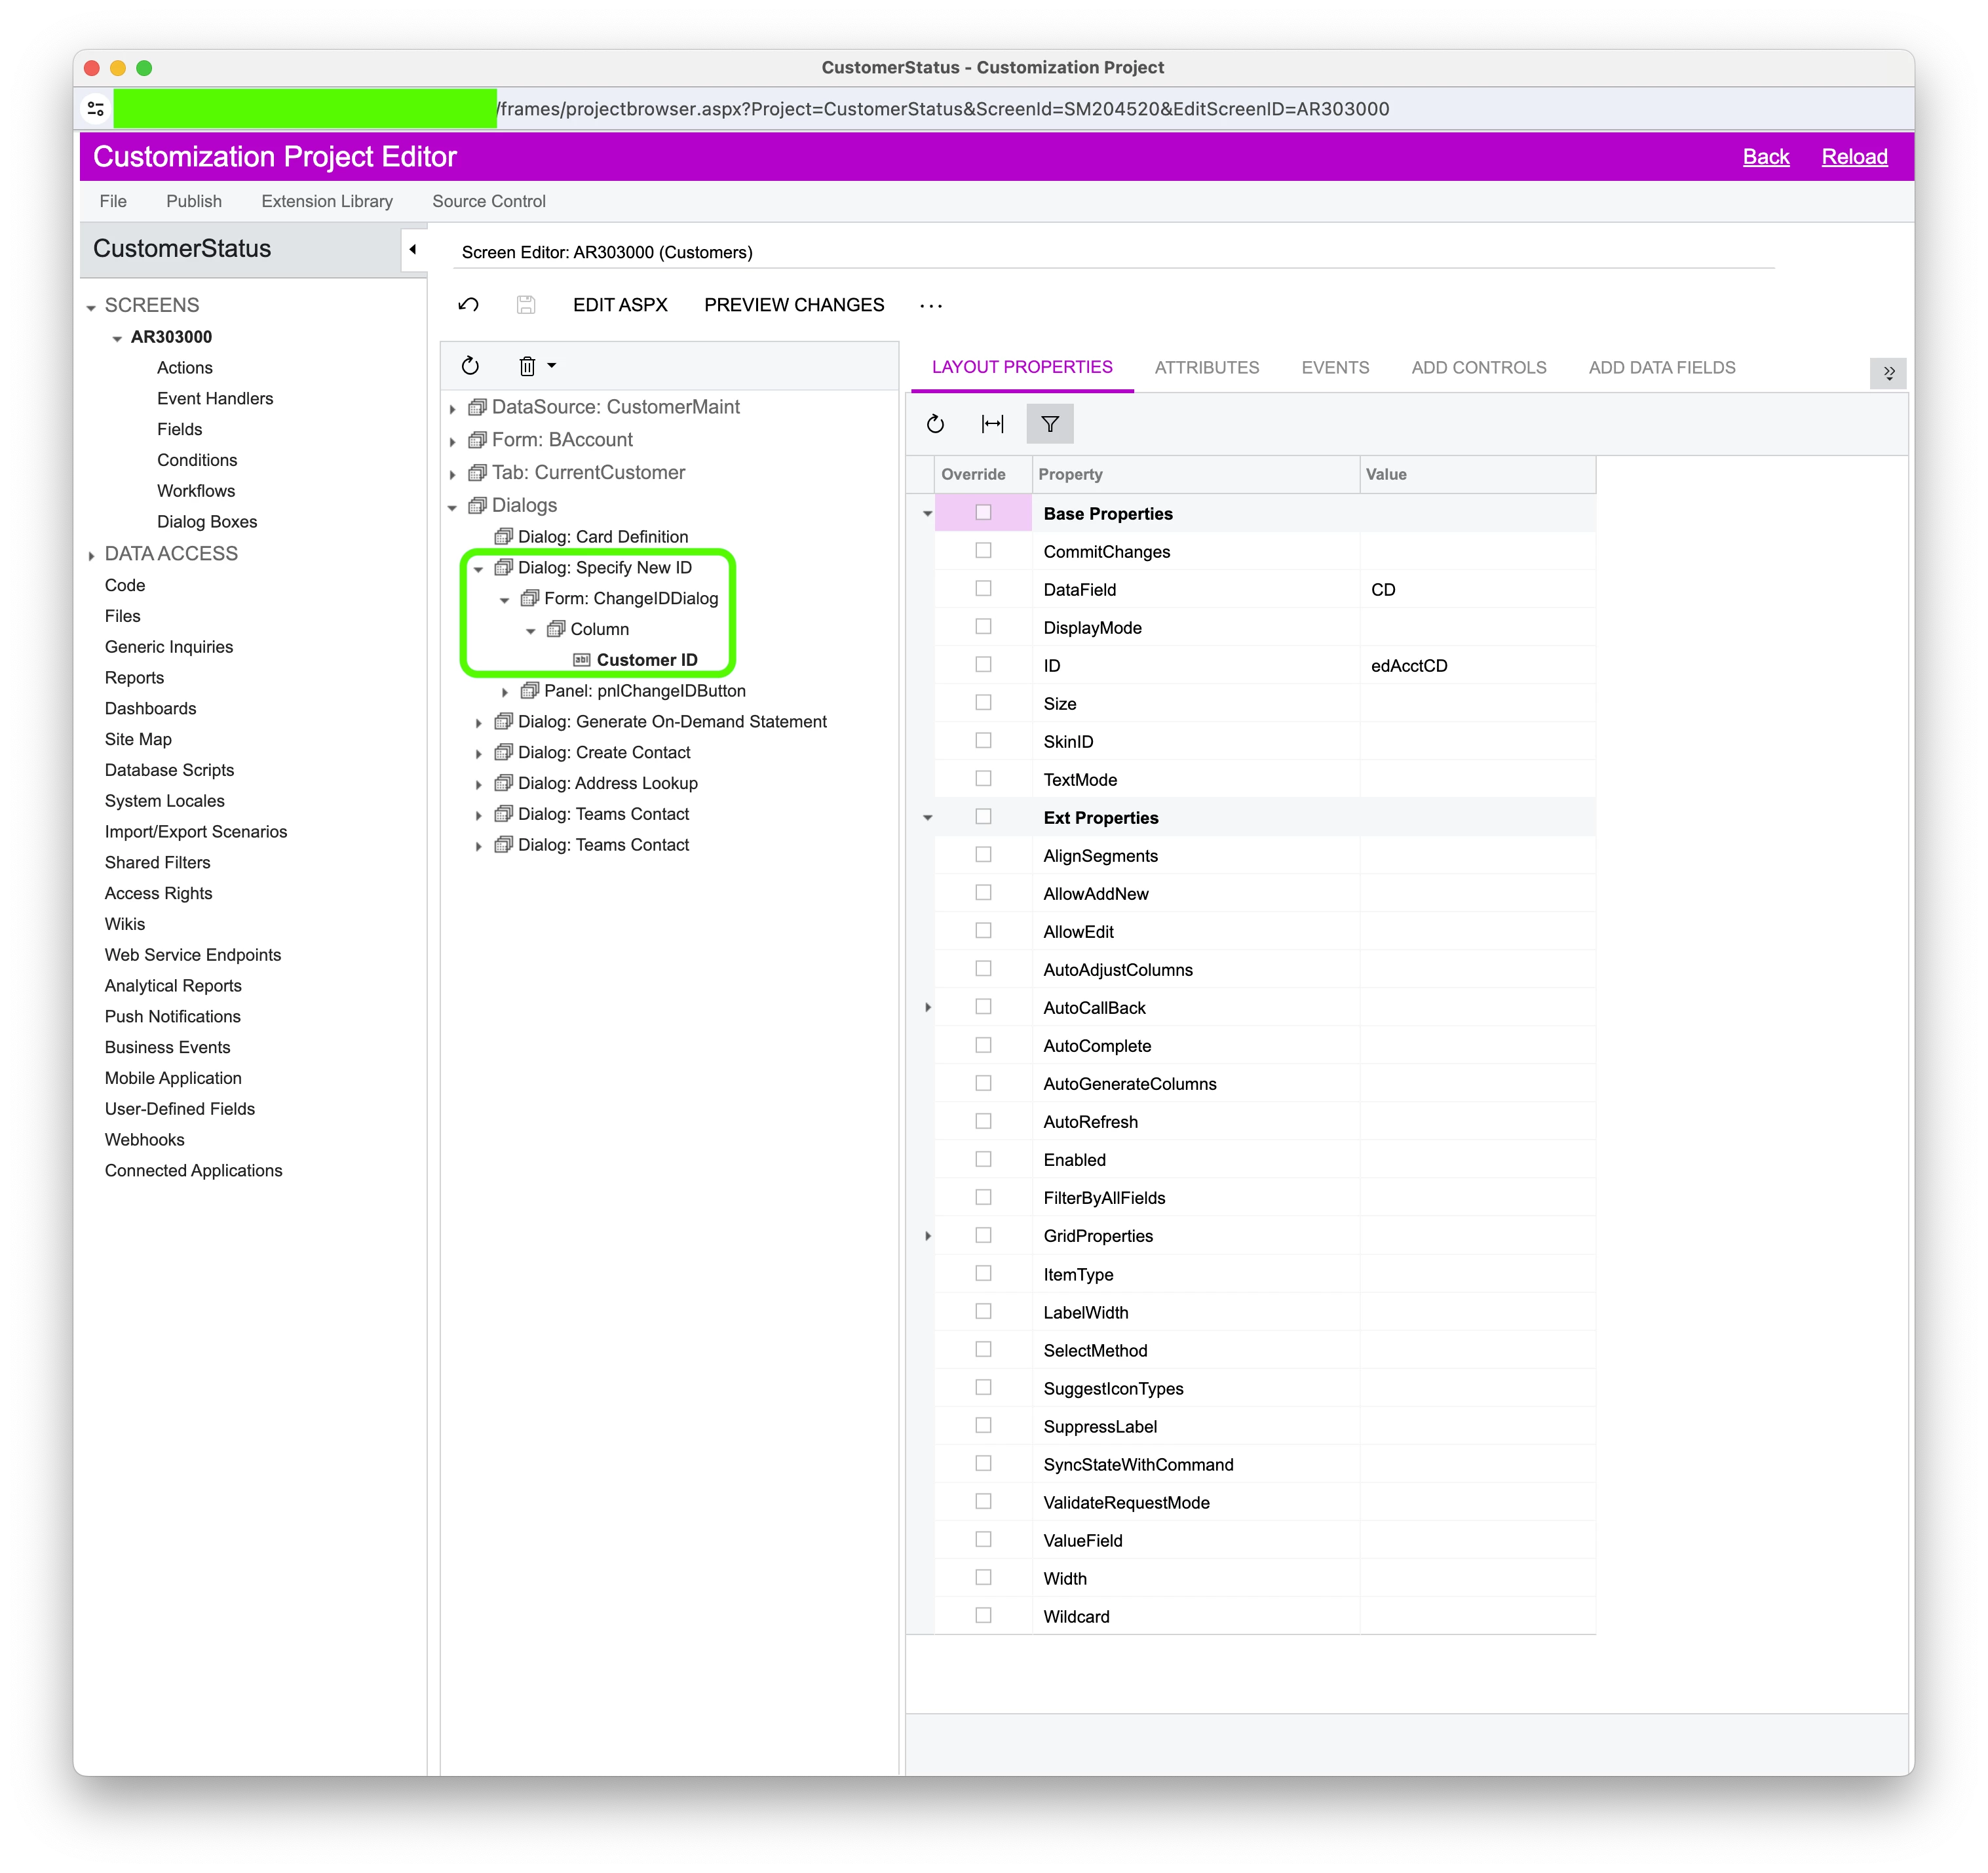Screen dimensions: 1988x1873
Task: Toggle the properties filter funnel icon
Action: (1050, 424)
